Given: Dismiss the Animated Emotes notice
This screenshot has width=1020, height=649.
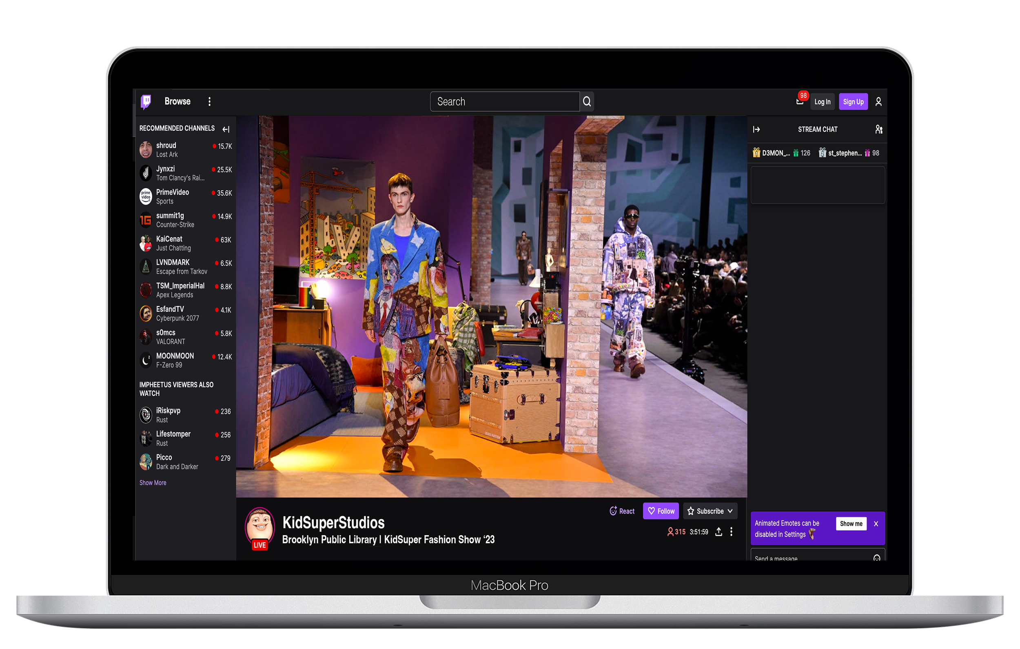Looking at the screenshot, I should pyautogui.click(x=876, y=524).
